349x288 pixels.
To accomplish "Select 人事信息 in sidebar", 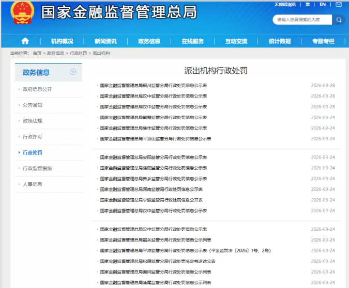I will pyautogui.click(x=33, y=184).
